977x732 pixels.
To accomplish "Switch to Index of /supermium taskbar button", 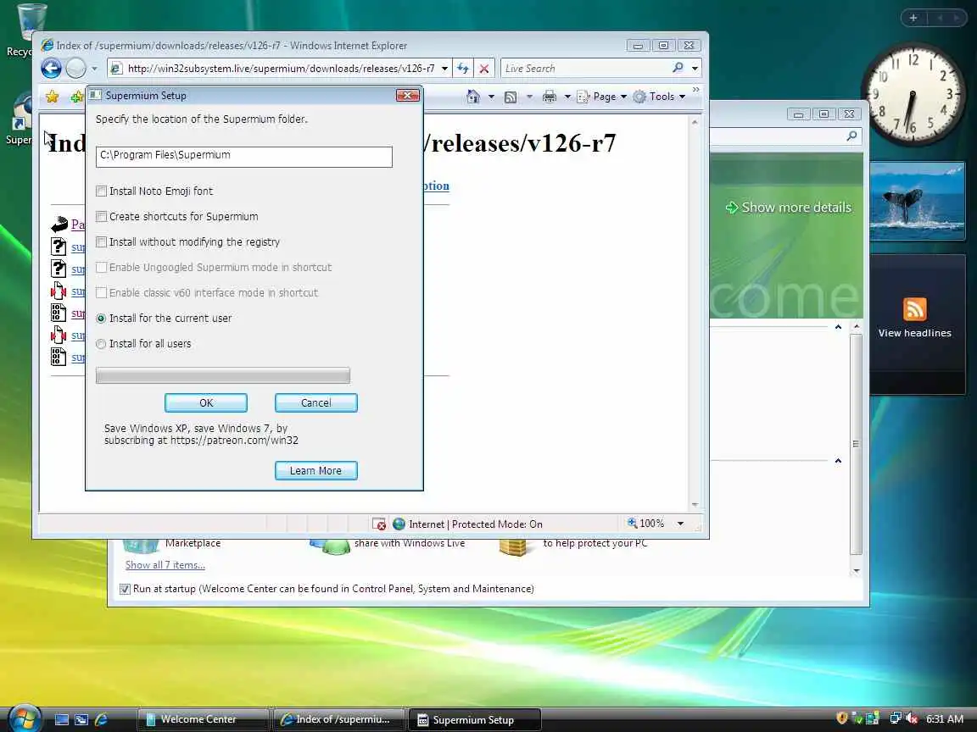I will (338, 719).
